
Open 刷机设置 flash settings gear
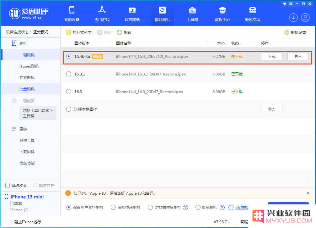click(295, 32)
